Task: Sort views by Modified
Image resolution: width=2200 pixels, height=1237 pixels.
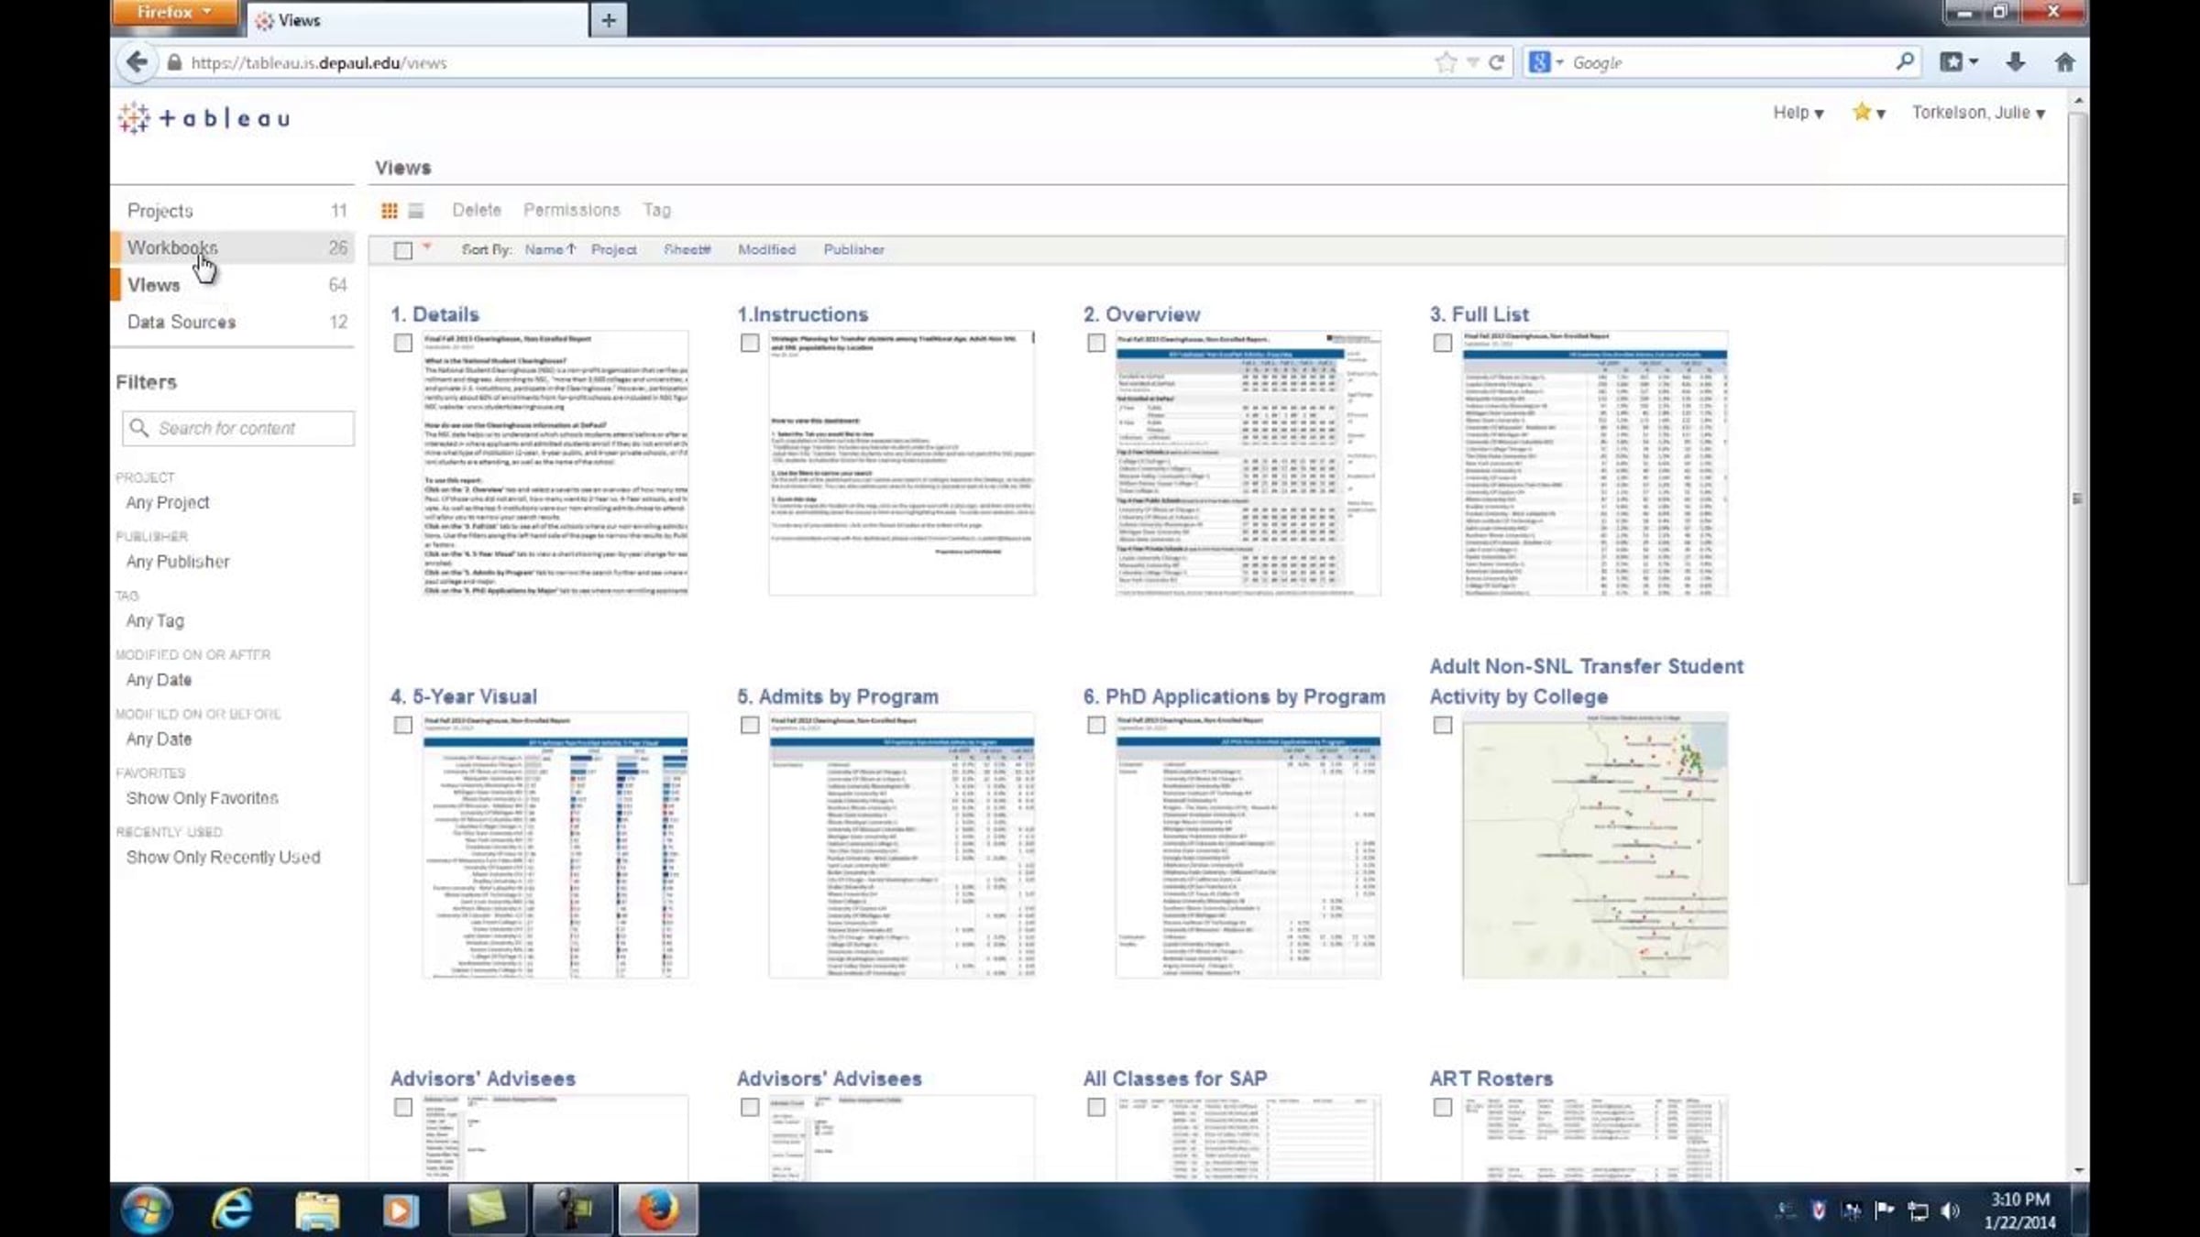Action: pos(766,249)
